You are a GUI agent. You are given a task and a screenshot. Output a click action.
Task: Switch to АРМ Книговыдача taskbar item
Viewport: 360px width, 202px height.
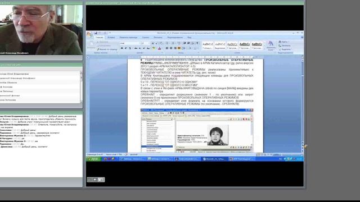pos(242,159)
